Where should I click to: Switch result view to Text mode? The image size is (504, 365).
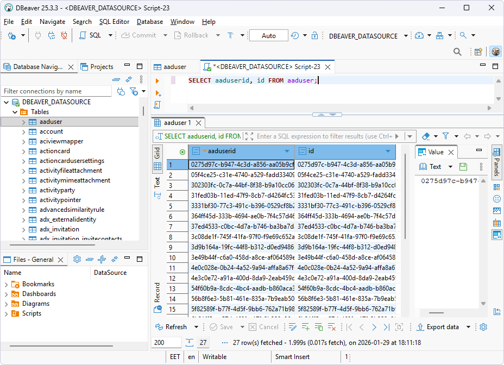[157, 185]
